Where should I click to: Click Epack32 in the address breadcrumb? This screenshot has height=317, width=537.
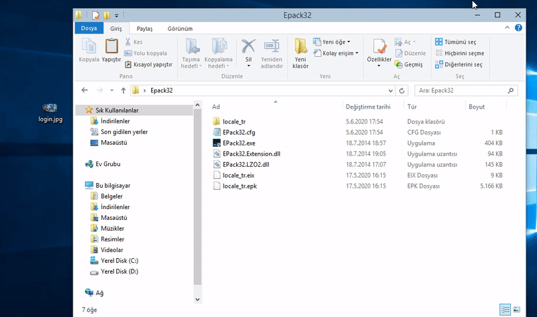click(x=162, y=90)
